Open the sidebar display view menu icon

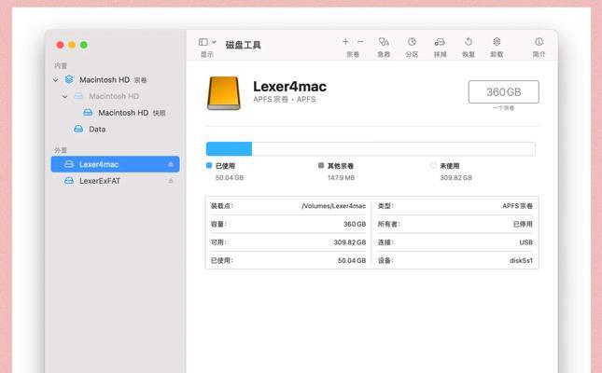click(x=203, y=42)
